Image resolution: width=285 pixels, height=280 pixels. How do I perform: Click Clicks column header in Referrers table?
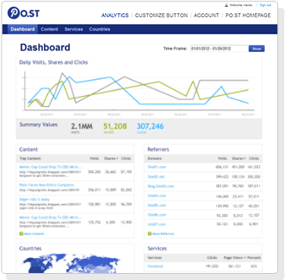coord(254,158)
